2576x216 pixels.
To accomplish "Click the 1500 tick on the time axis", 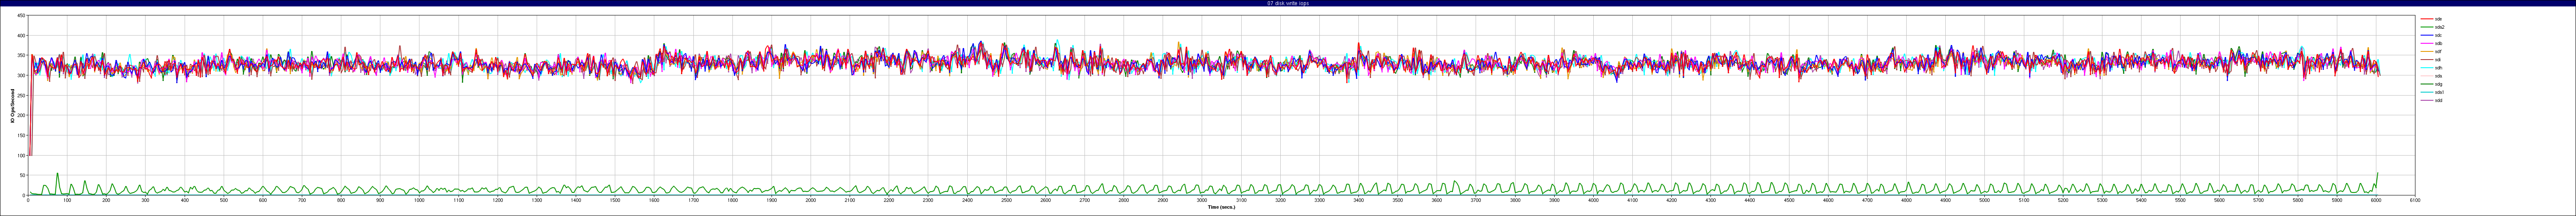I will [615, 200].
